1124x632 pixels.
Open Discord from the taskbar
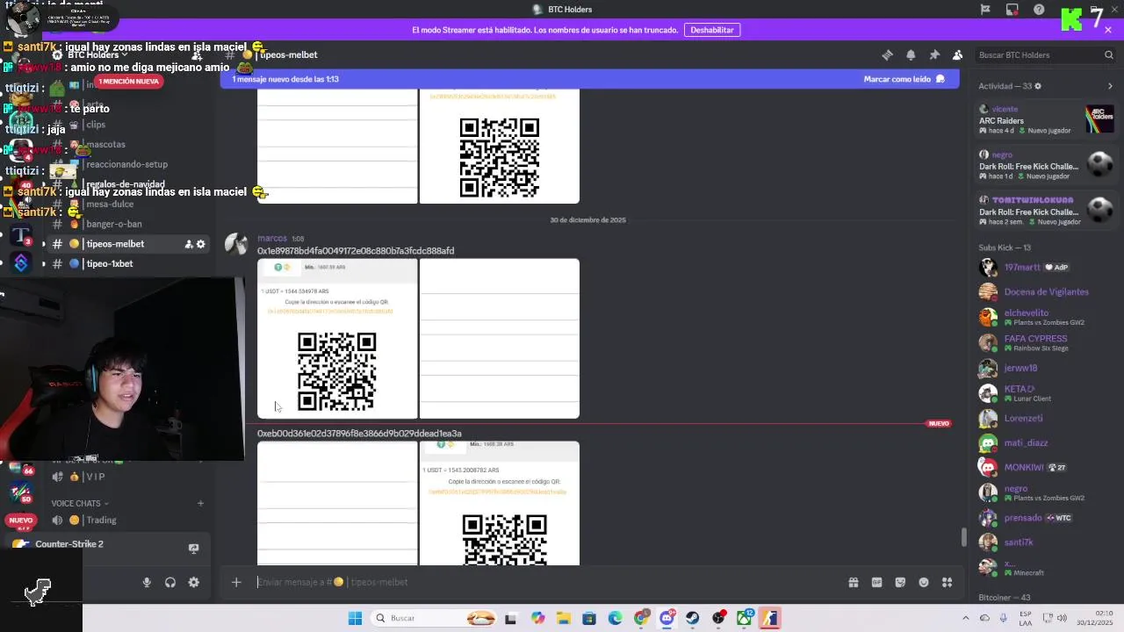click(x=667, y=618)
